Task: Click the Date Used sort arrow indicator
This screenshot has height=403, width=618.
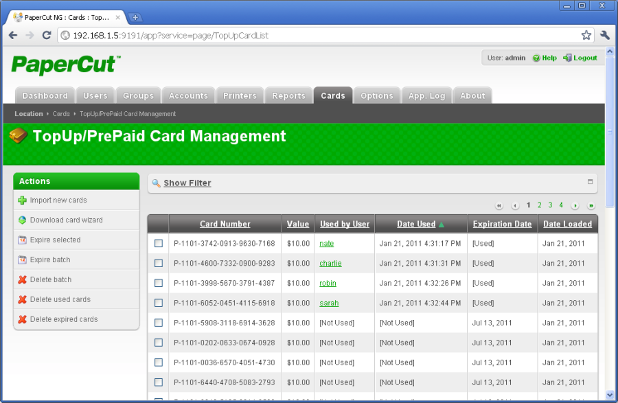Action: tap(442, 224)
